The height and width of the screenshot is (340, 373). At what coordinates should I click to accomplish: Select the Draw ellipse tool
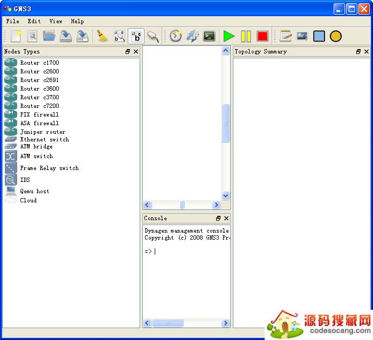[x=336, y=36]
